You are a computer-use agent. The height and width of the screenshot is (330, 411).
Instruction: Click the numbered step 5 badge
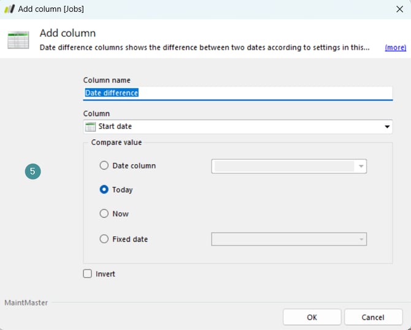(x=33, y=171)
